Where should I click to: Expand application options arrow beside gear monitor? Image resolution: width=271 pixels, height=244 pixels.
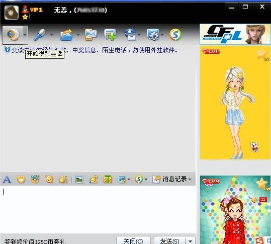(x=162, y=35)
